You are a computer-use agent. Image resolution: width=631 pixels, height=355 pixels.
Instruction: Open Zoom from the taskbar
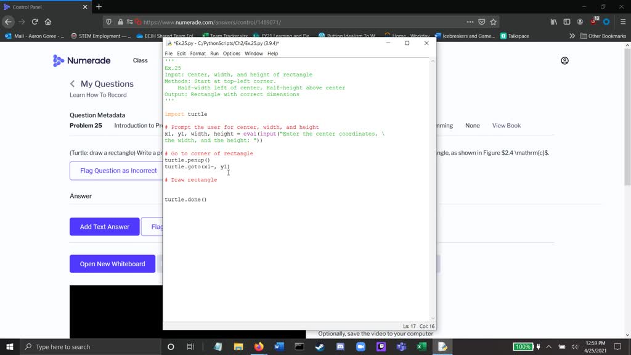tap(360, 347)
